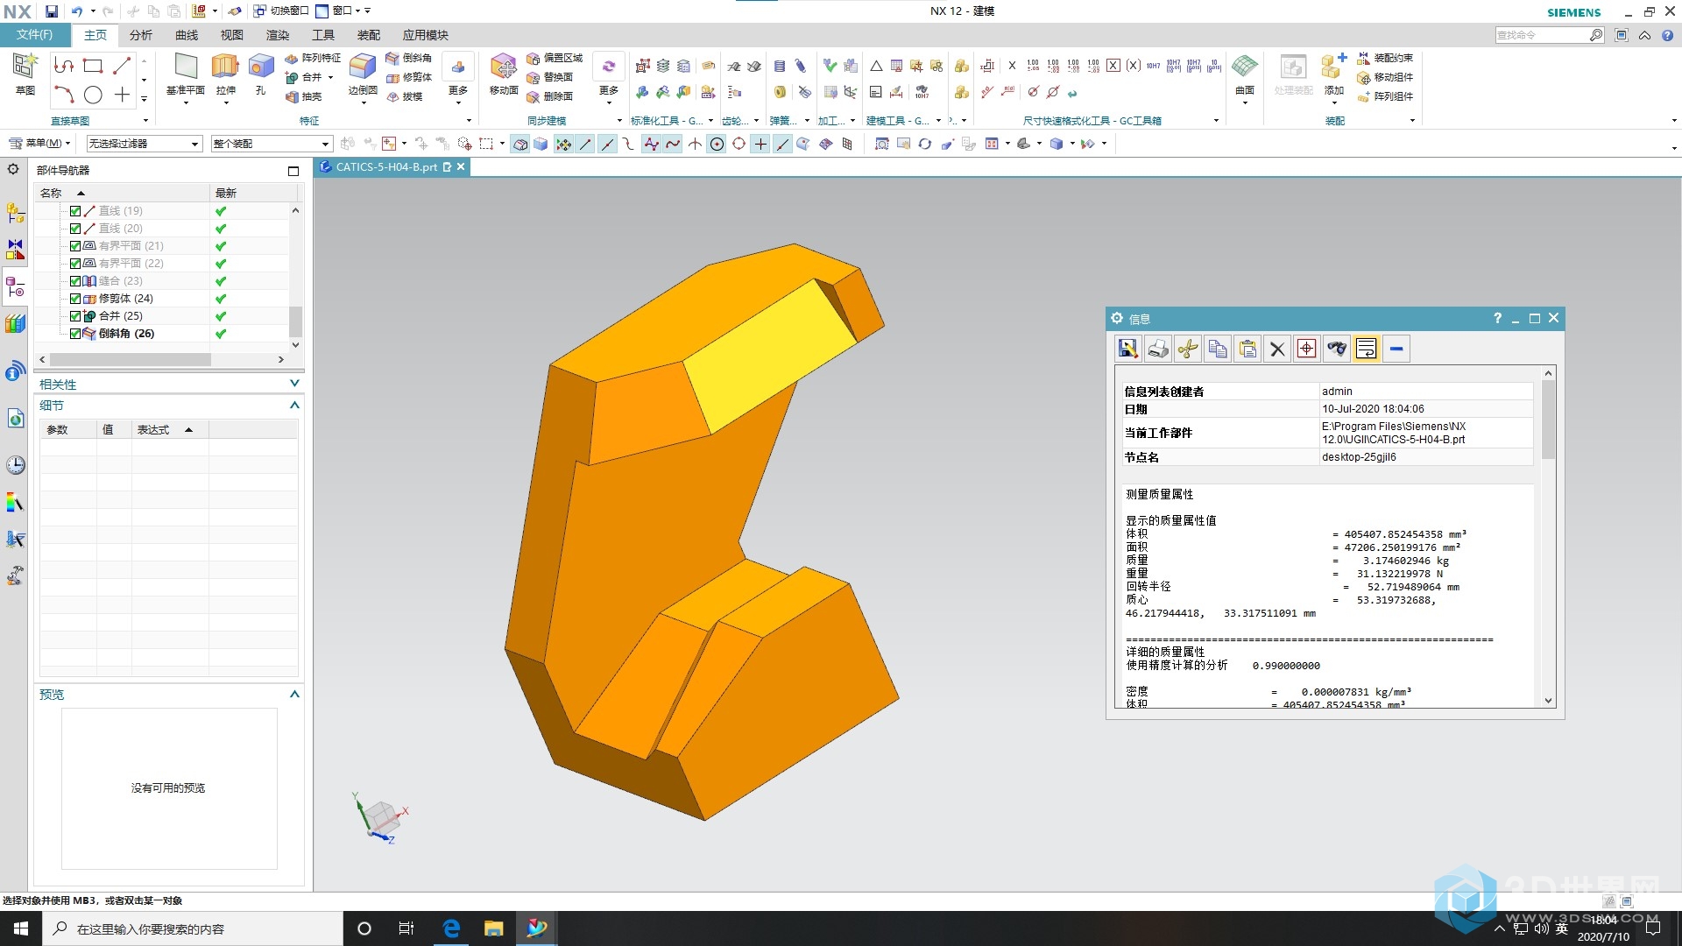Click 阵列组件 pattern component

tap(1385, 96)
